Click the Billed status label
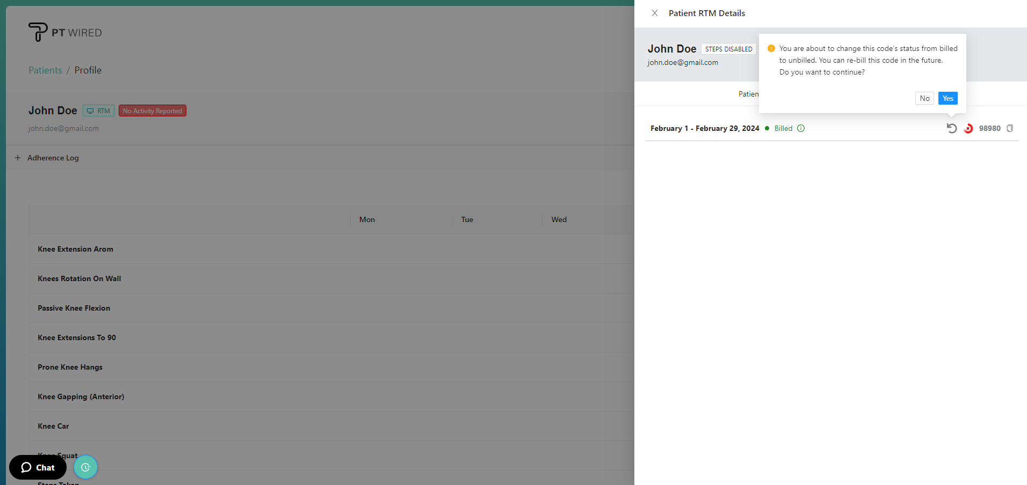 [x=783, y=128]
